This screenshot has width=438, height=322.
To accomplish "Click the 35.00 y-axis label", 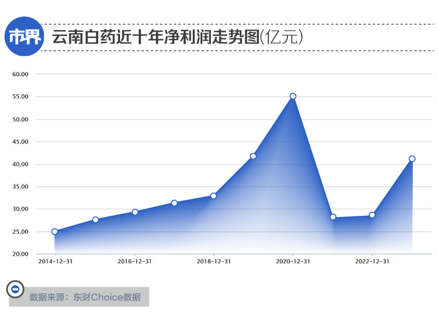I will (21, 187).
